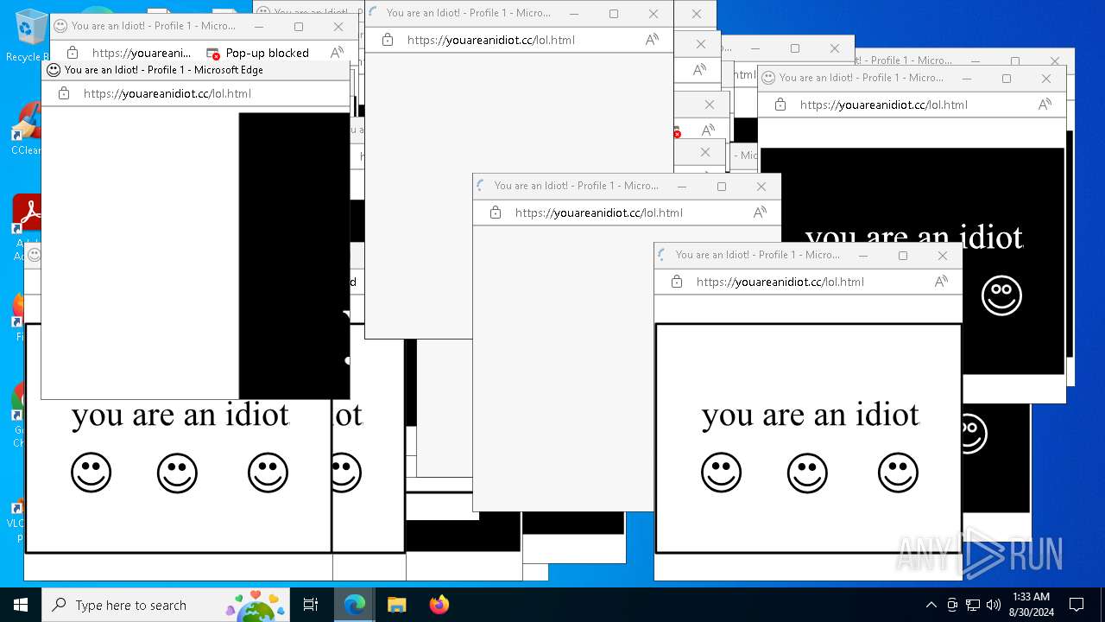1105x622 pixels.
Task: Click the middle smiley on the bottom-left idiot page
Action: [177, 473]
